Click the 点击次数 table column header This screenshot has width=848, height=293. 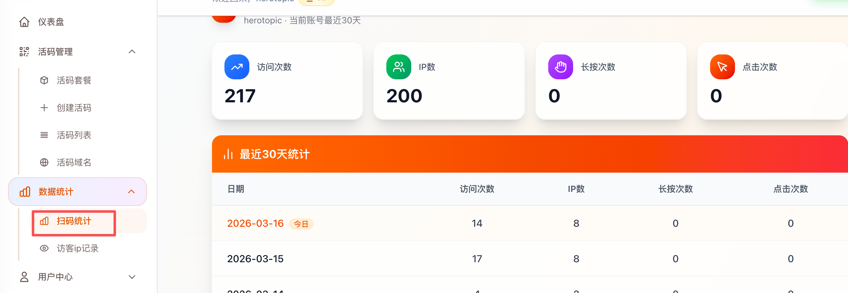791,189
